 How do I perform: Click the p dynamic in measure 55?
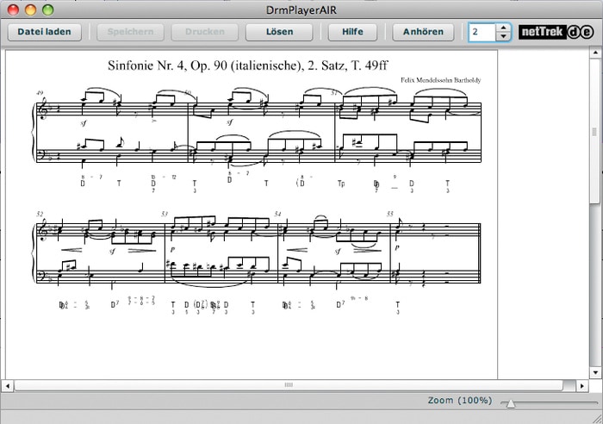click(x=397, y=248)
